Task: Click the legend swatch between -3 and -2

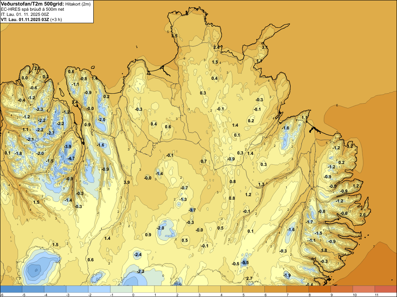Action: click(77, 289)
